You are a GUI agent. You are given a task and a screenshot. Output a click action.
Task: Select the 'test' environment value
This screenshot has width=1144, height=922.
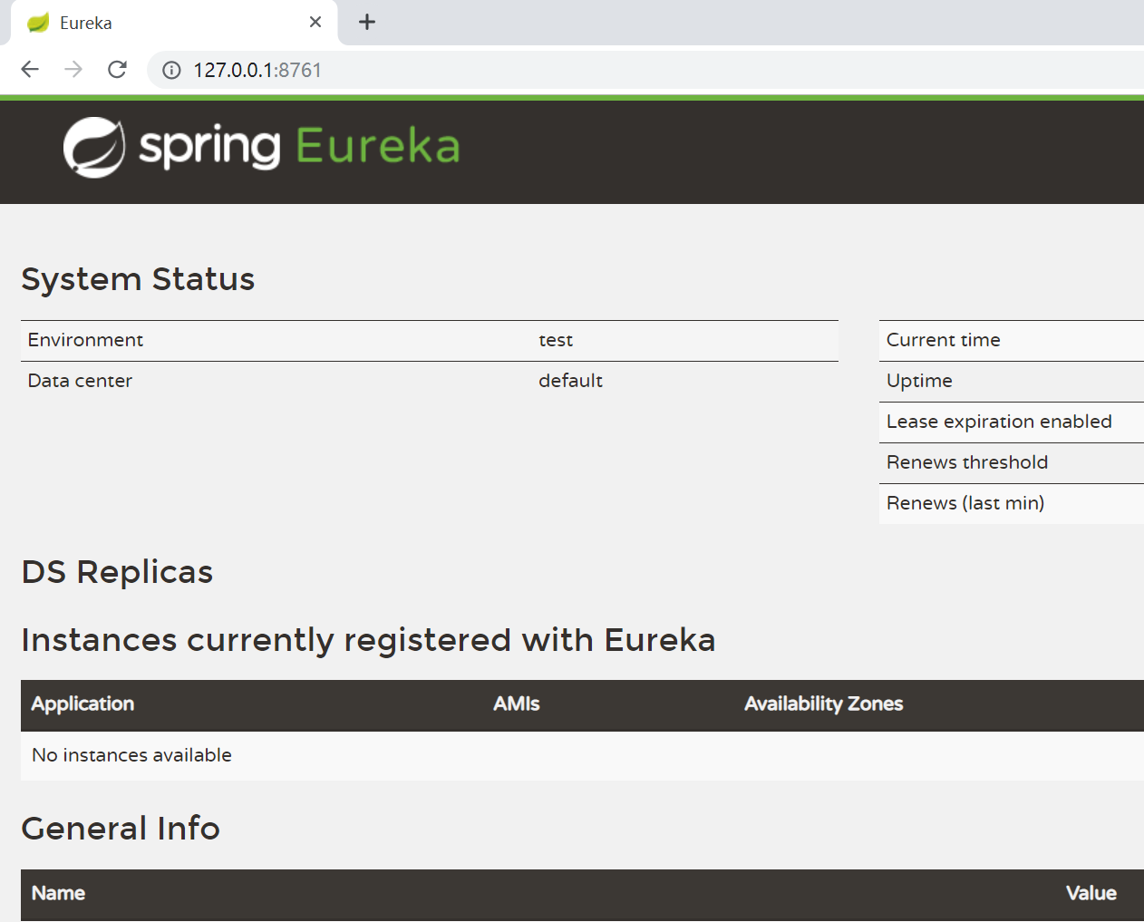[x=556, y=340]
